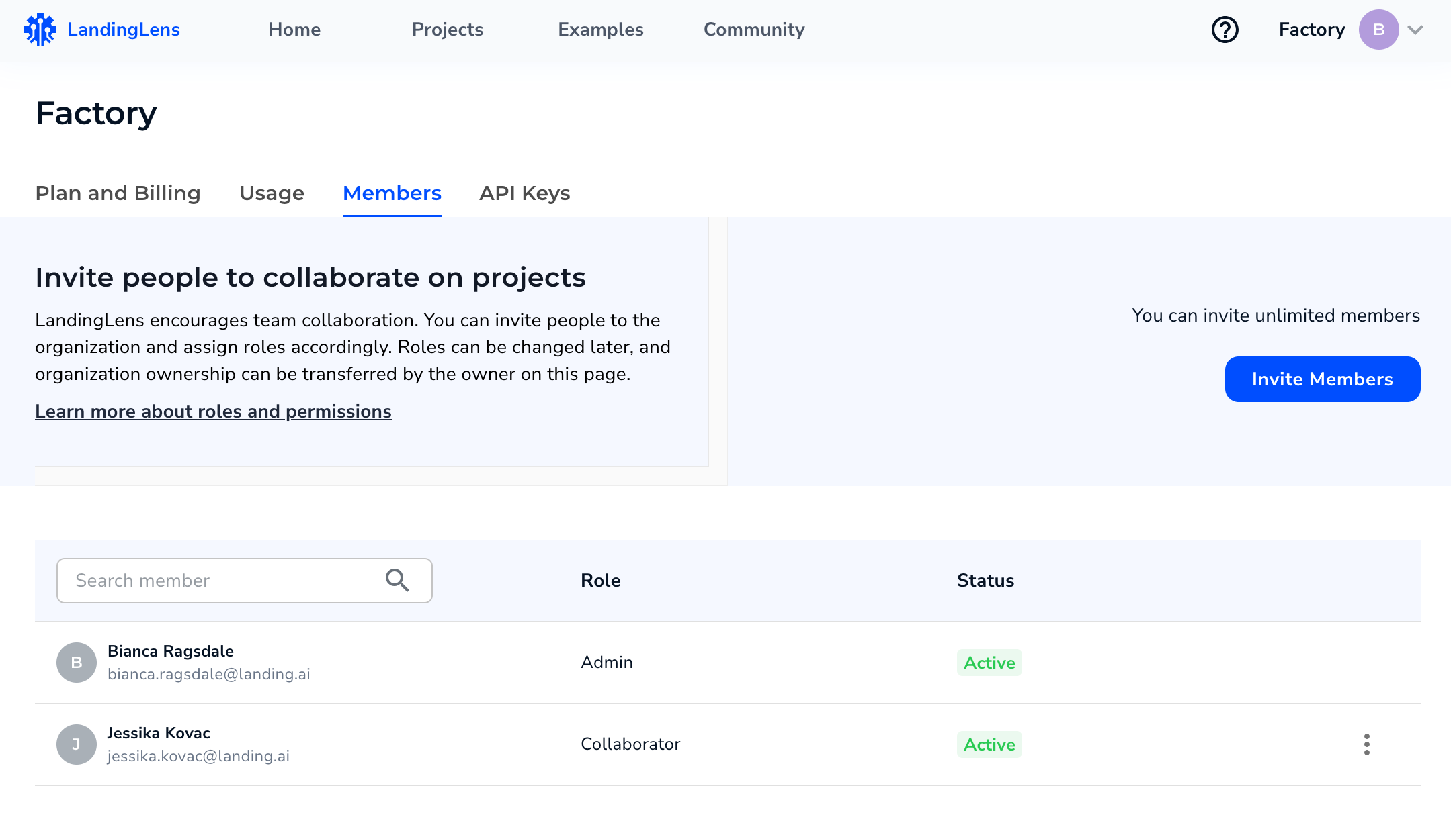Click the LandingLens logo icon

(40, 30)
